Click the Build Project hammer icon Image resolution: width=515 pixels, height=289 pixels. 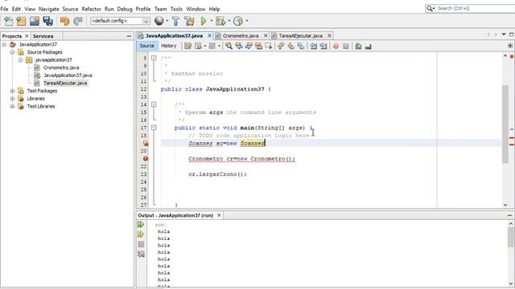tap(175, 21)
